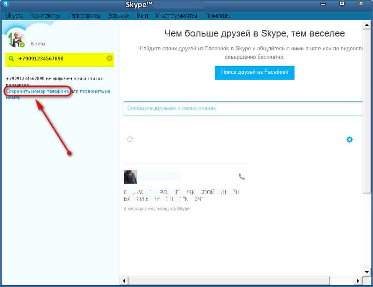Click the vertical scrollbar thumb
This screenshot has width=373, height=287.
coord(367,111)
